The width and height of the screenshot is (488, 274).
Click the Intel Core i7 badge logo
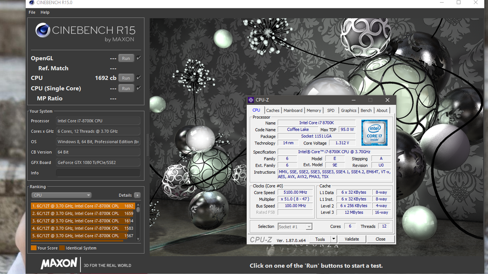coord(374,132)
